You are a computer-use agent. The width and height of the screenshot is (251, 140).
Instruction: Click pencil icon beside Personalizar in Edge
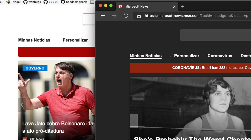(x=172, y=55)
